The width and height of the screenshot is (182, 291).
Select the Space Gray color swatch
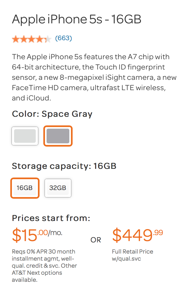click(x=58, y=136)
